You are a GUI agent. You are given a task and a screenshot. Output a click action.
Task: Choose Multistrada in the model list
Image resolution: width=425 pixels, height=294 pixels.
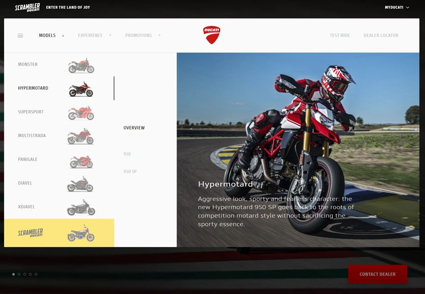32,136
